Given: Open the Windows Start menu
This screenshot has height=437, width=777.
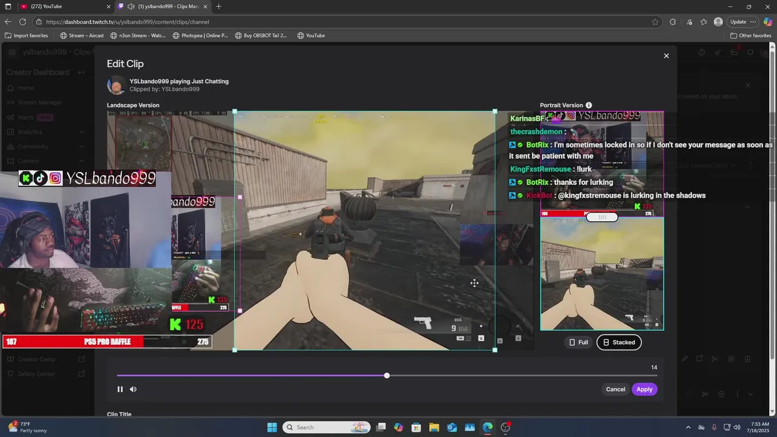Looking at the screenshot, I should click(x=272, y=427).
